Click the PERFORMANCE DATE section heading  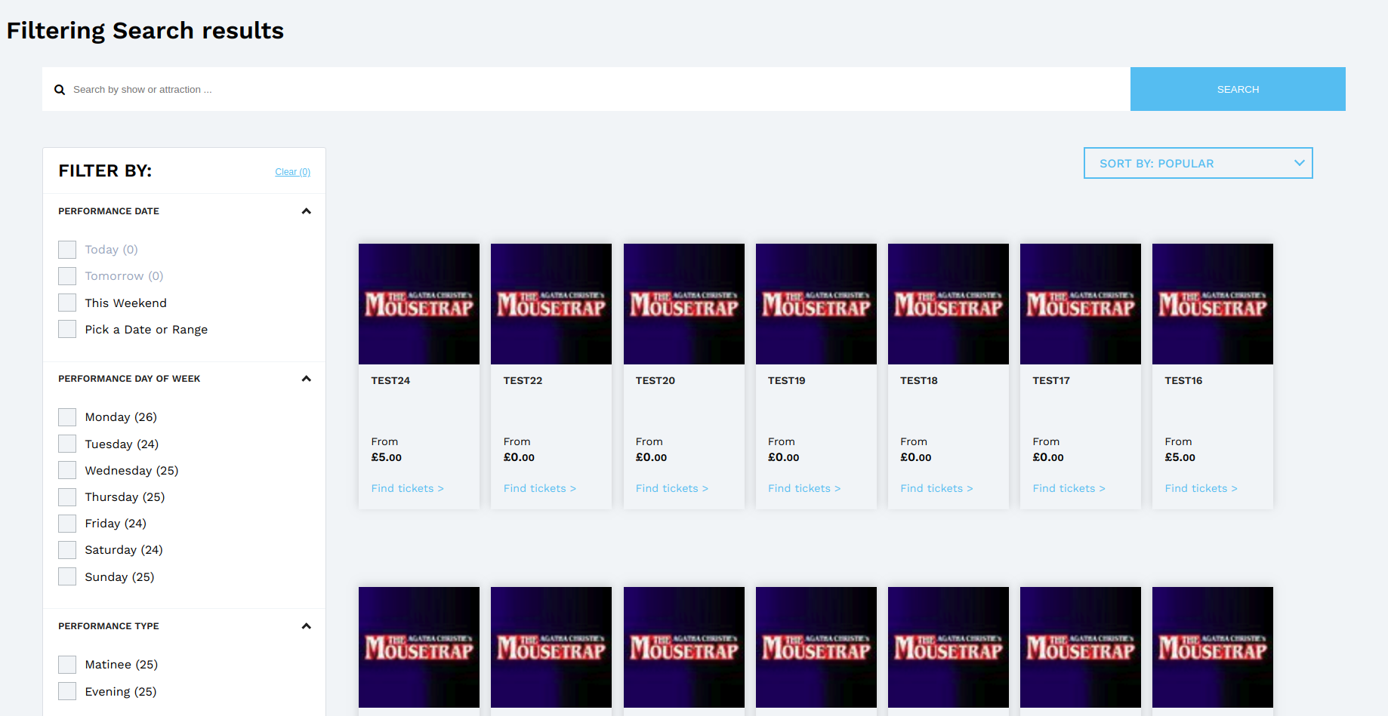click(109, 211)
